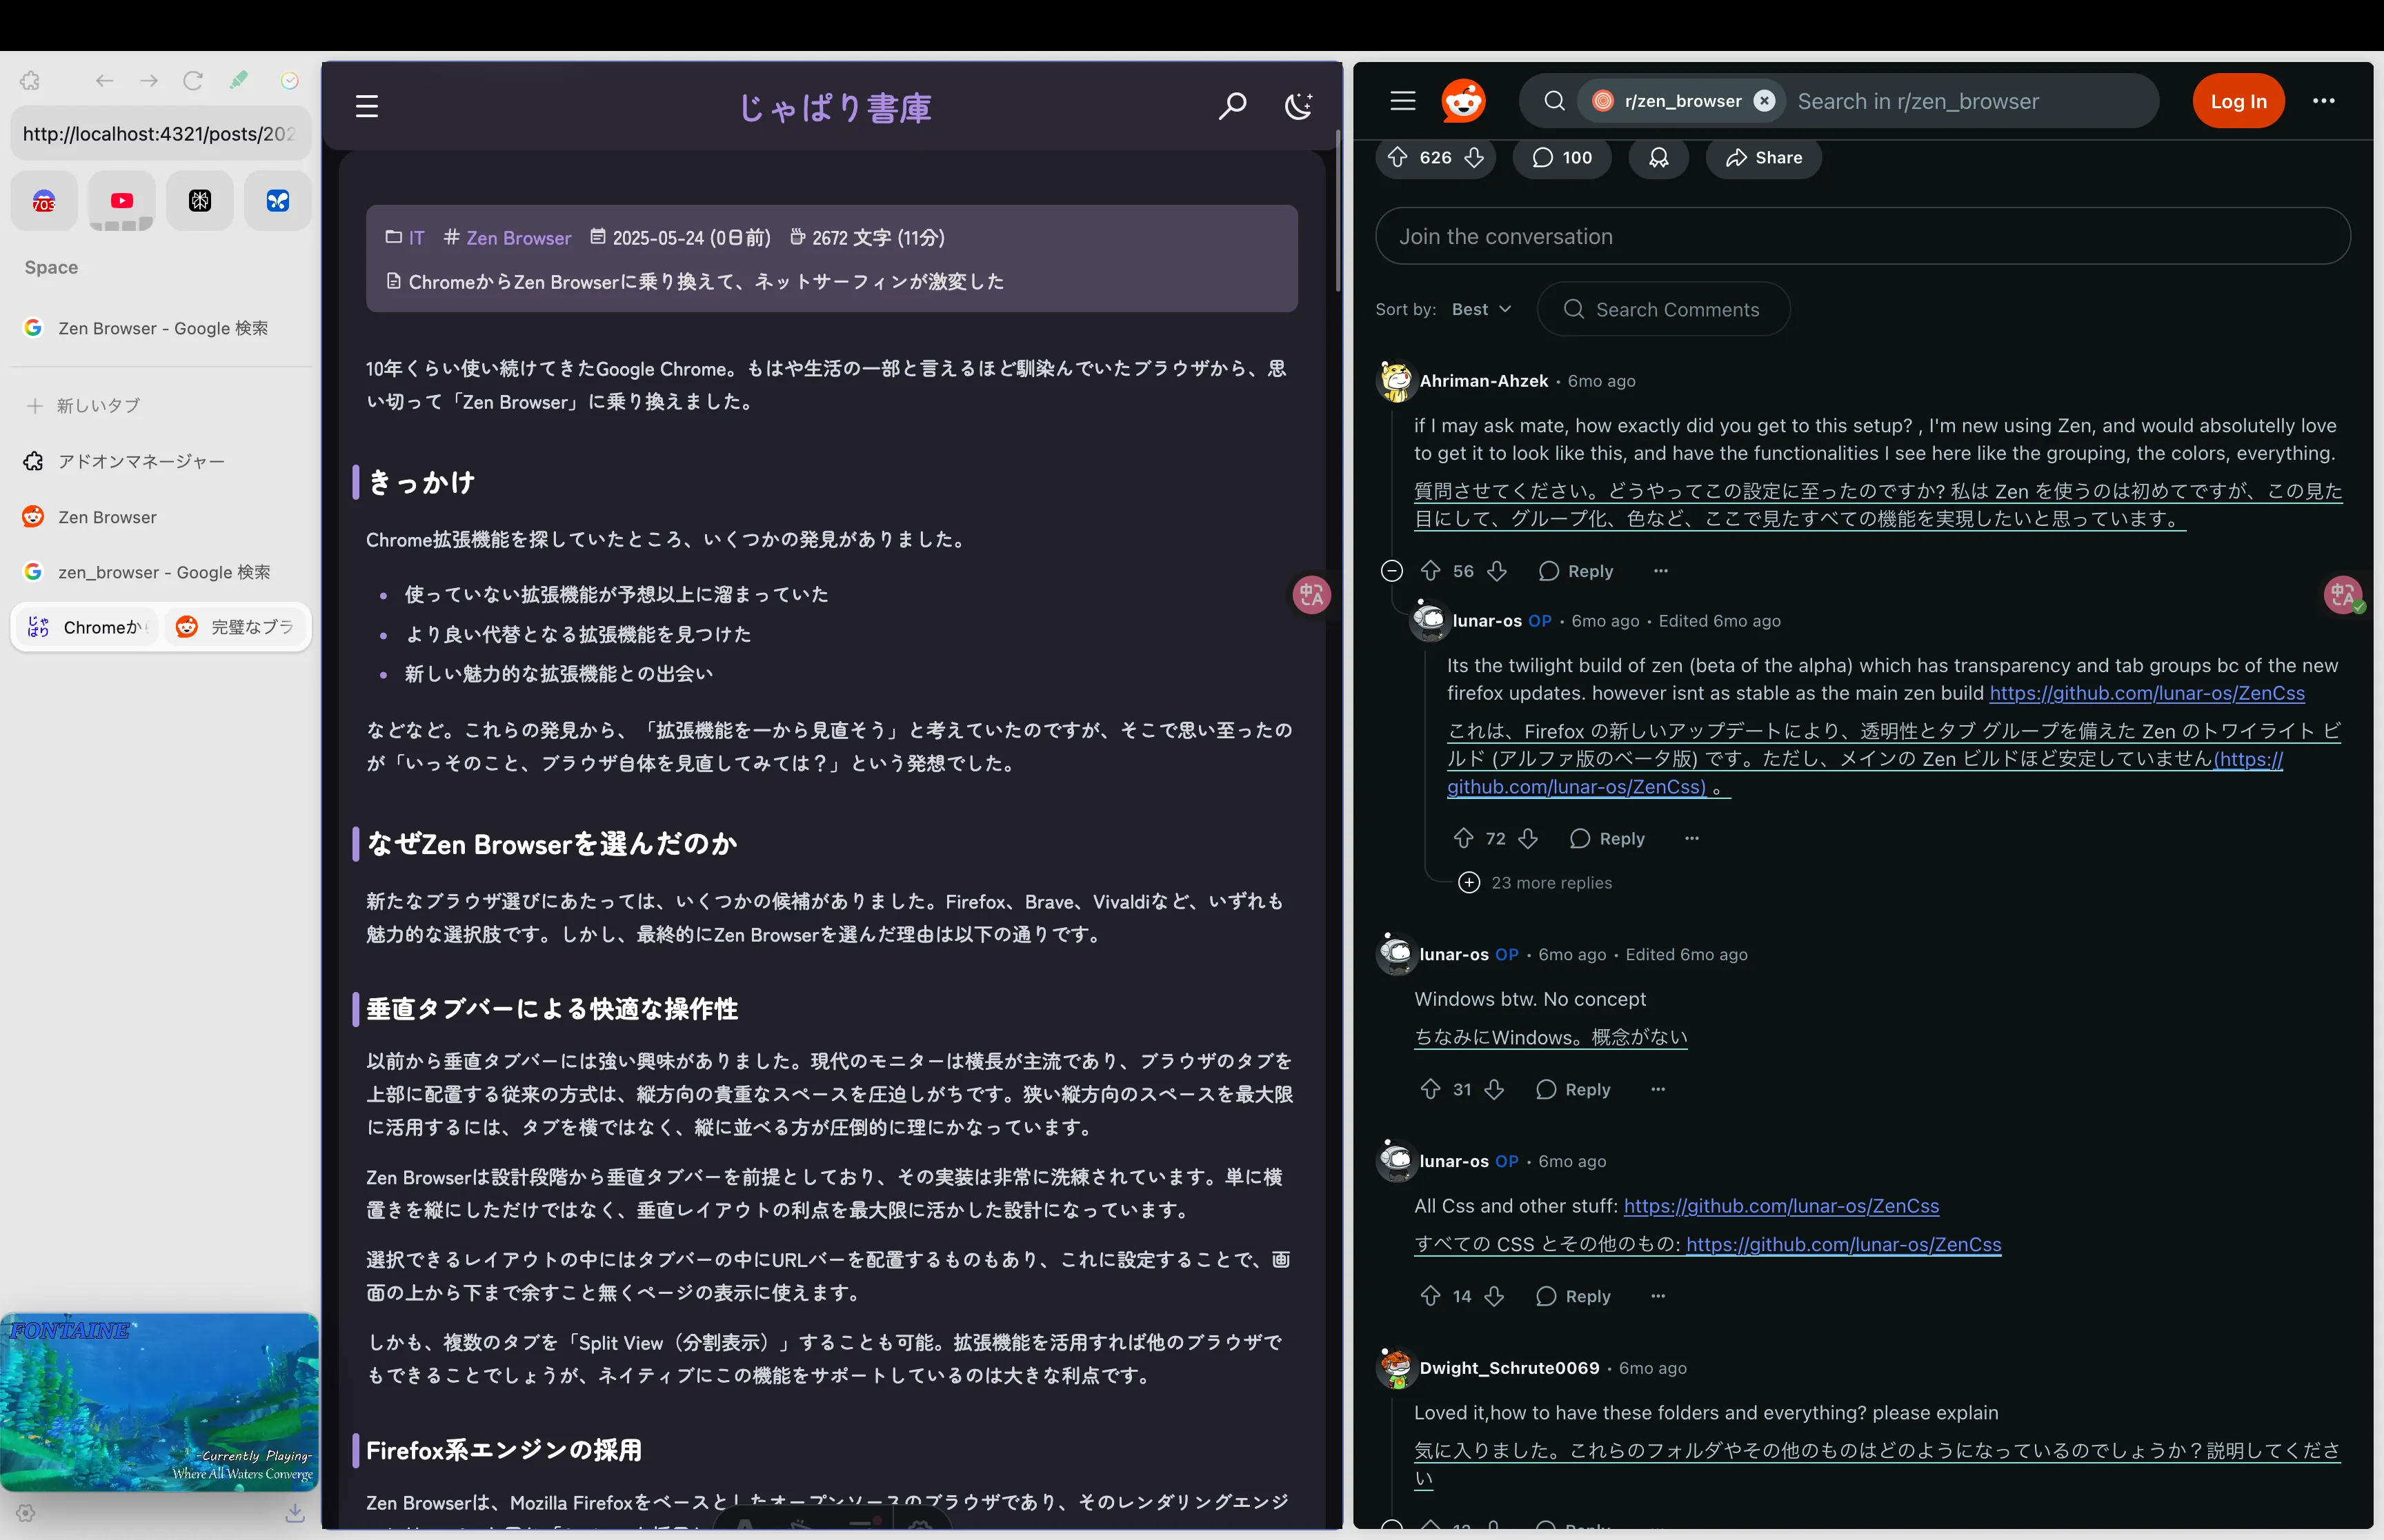
Task: Reply to the 'Windows btw' comment
Action: pos(1573,1089)
